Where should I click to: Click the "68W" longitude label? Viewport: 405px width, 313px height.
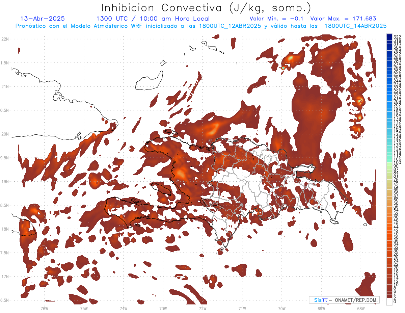coord(360,308)
